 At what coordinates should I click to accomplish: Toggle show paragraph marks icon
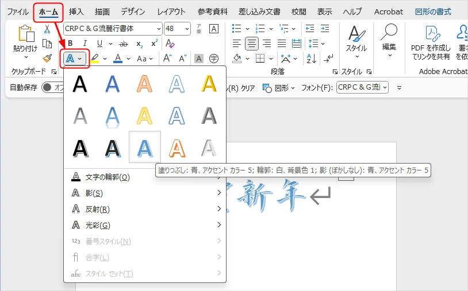(x=328, y=59)
